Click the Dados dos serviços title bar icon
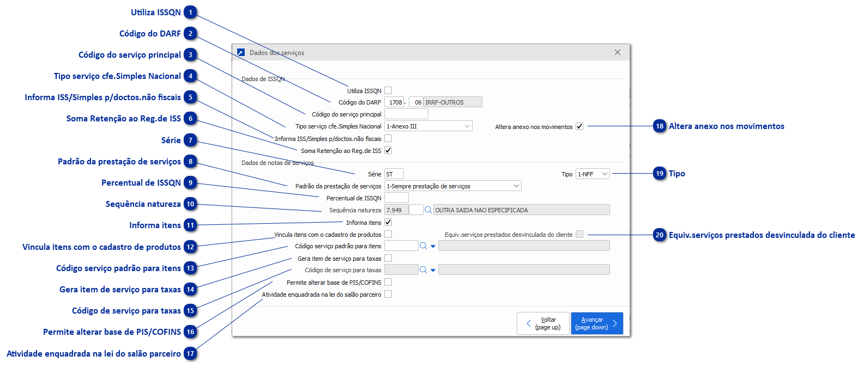Image resolution: width=864 pixels, height=368 pixels. click(240, 53)
